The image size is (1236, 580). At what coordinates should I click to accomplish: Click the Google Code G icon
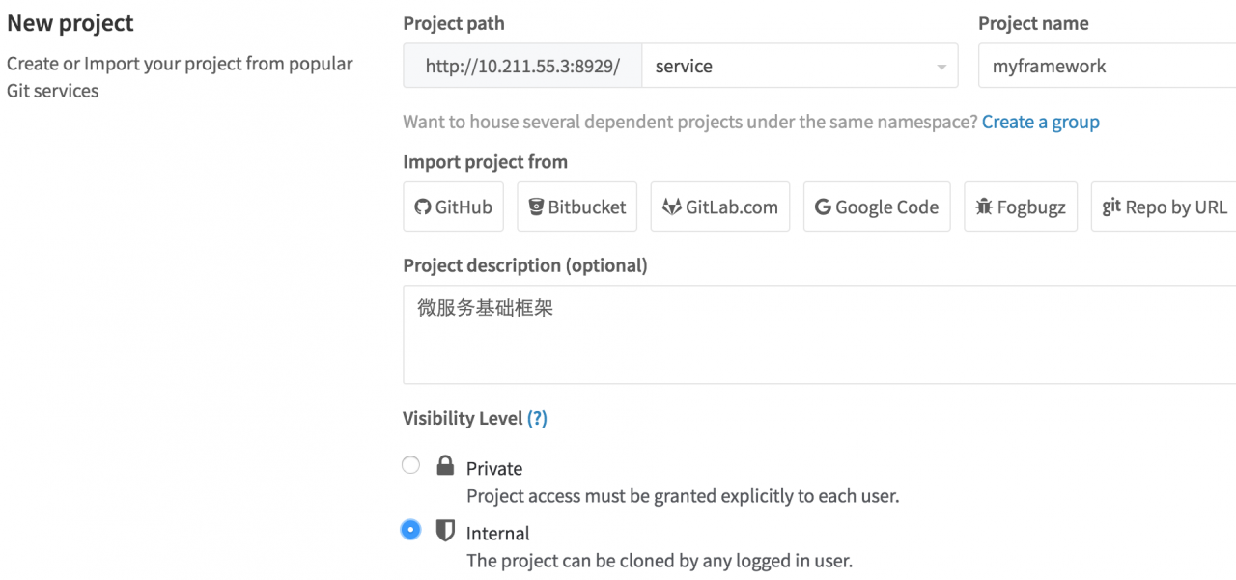point(823,207)
